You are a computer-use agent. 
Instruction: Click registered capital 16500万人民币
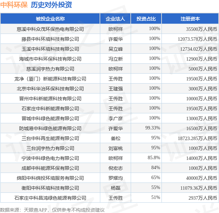[202, 128]
